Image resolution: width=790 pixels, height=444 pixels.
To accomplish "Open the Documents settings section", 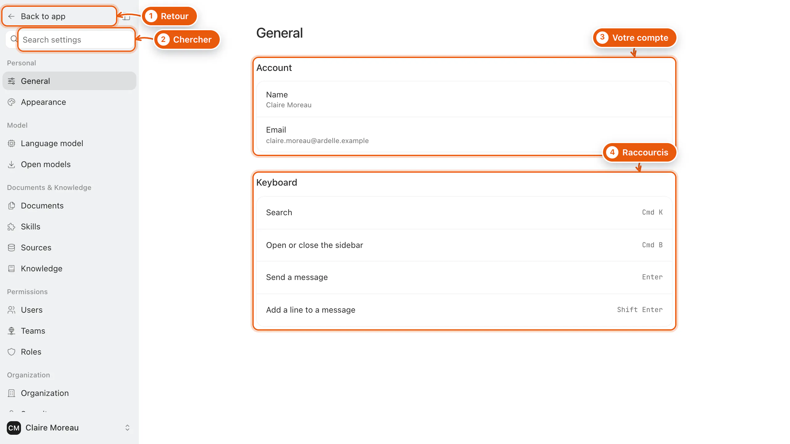I will pyautogui.click(x=69, y=206).
